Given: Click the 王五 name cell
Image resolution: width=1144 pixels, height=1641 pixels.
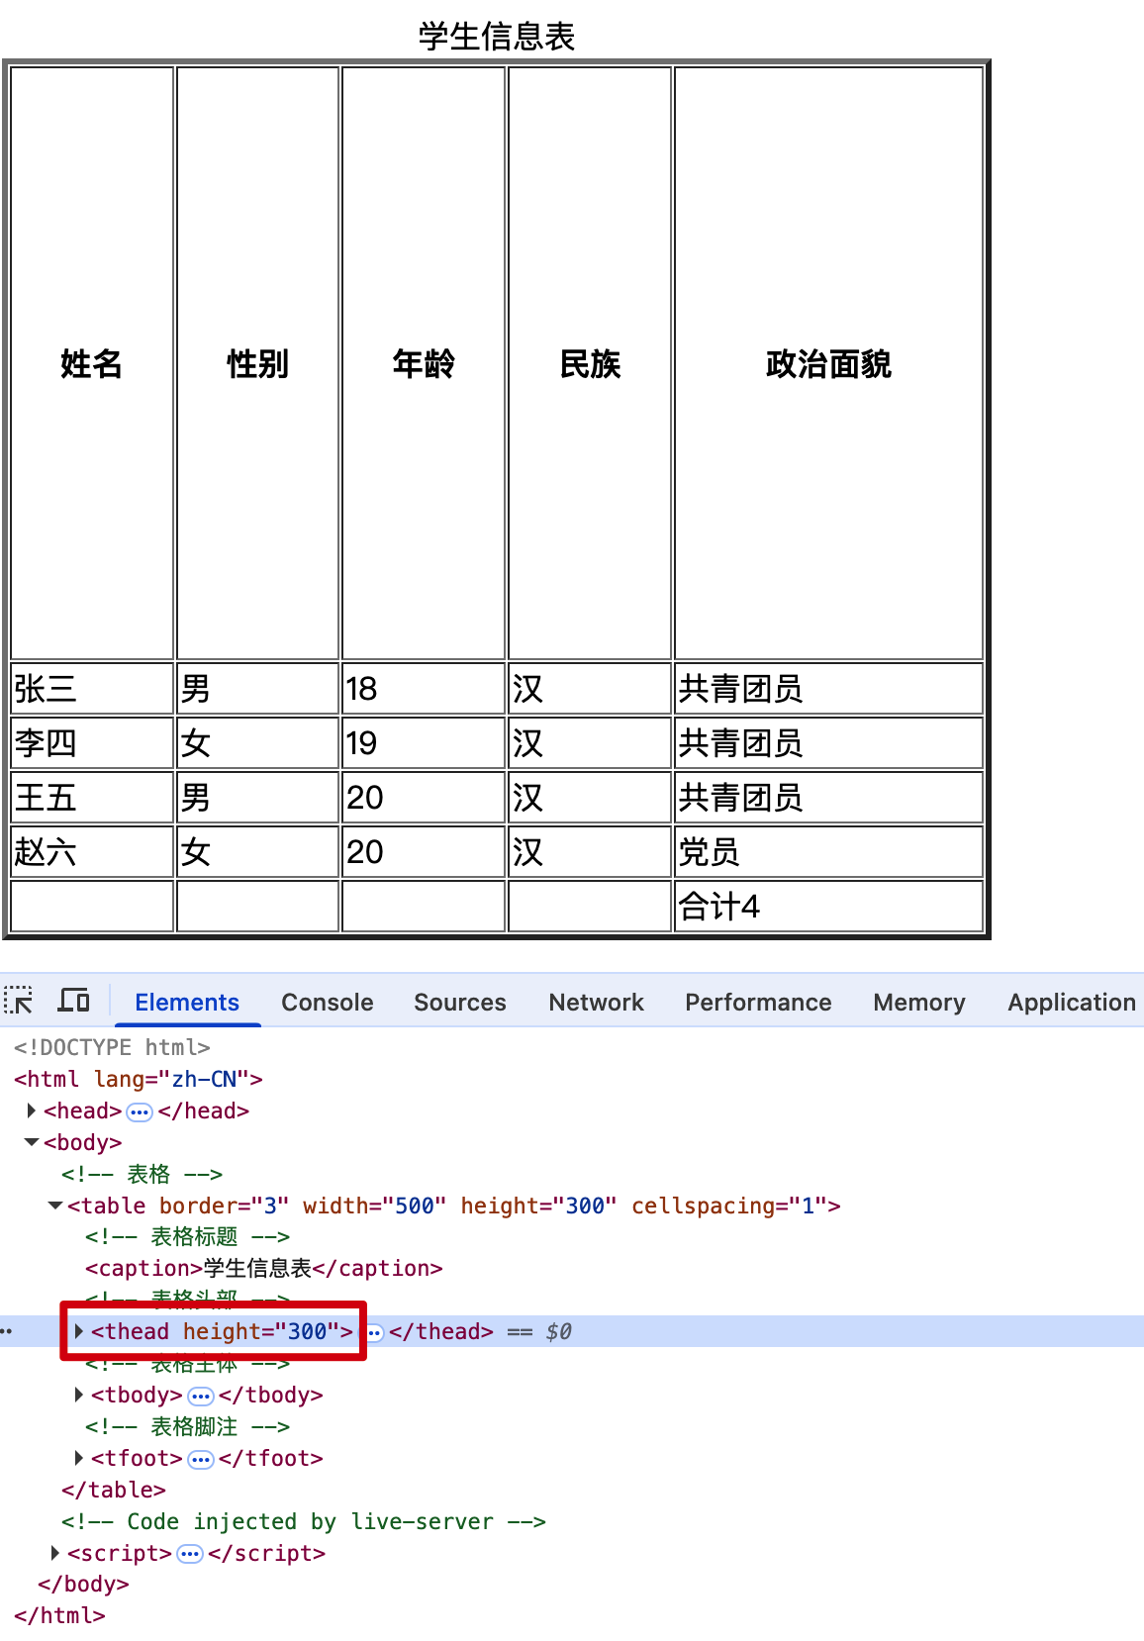Looking at the screenshot, I should click(x=92, y=798).
